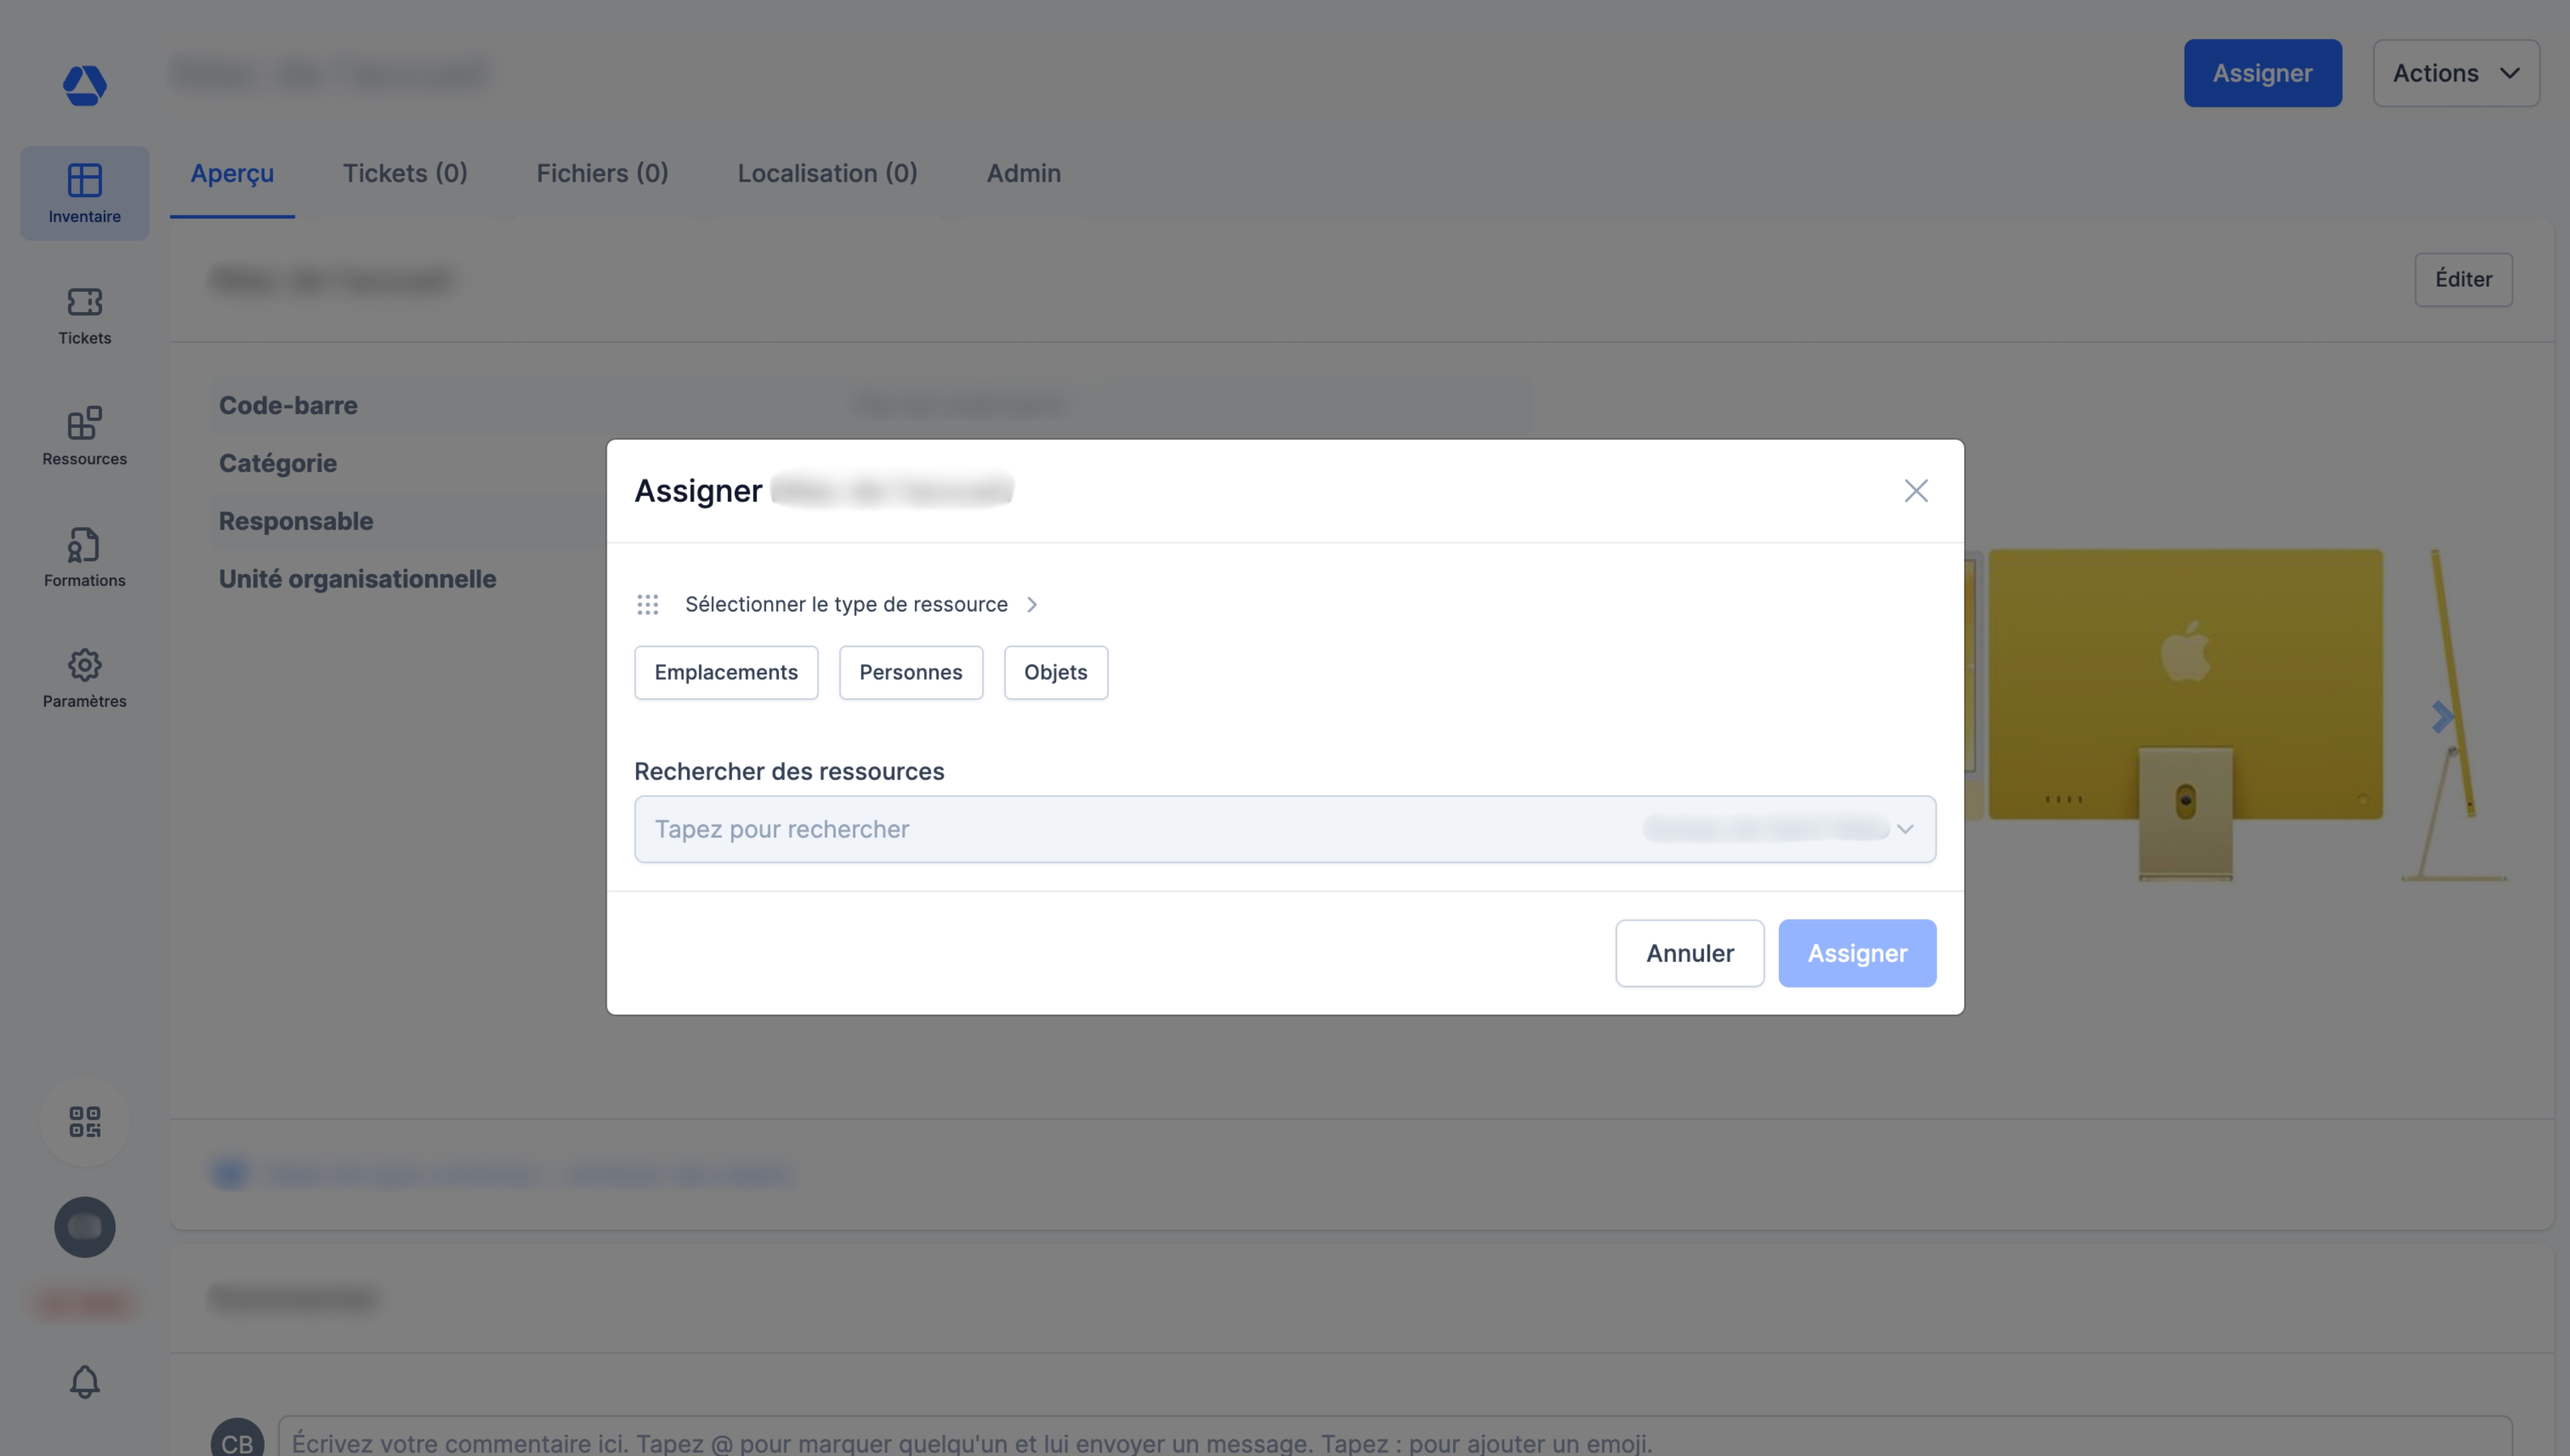Image resolution: width=2570 pixels, height=1456 pixels.
Task: Open the Paramètres sidebar section
Action: [x=84, y=678]
